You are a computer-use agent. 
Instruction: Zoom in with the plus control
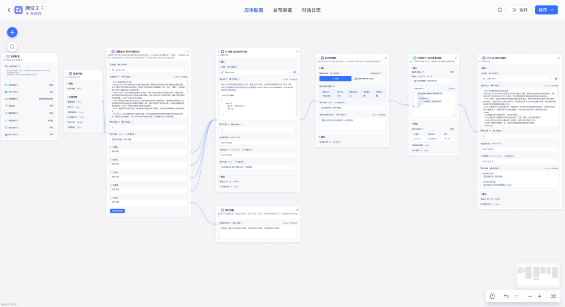(539, 296)
